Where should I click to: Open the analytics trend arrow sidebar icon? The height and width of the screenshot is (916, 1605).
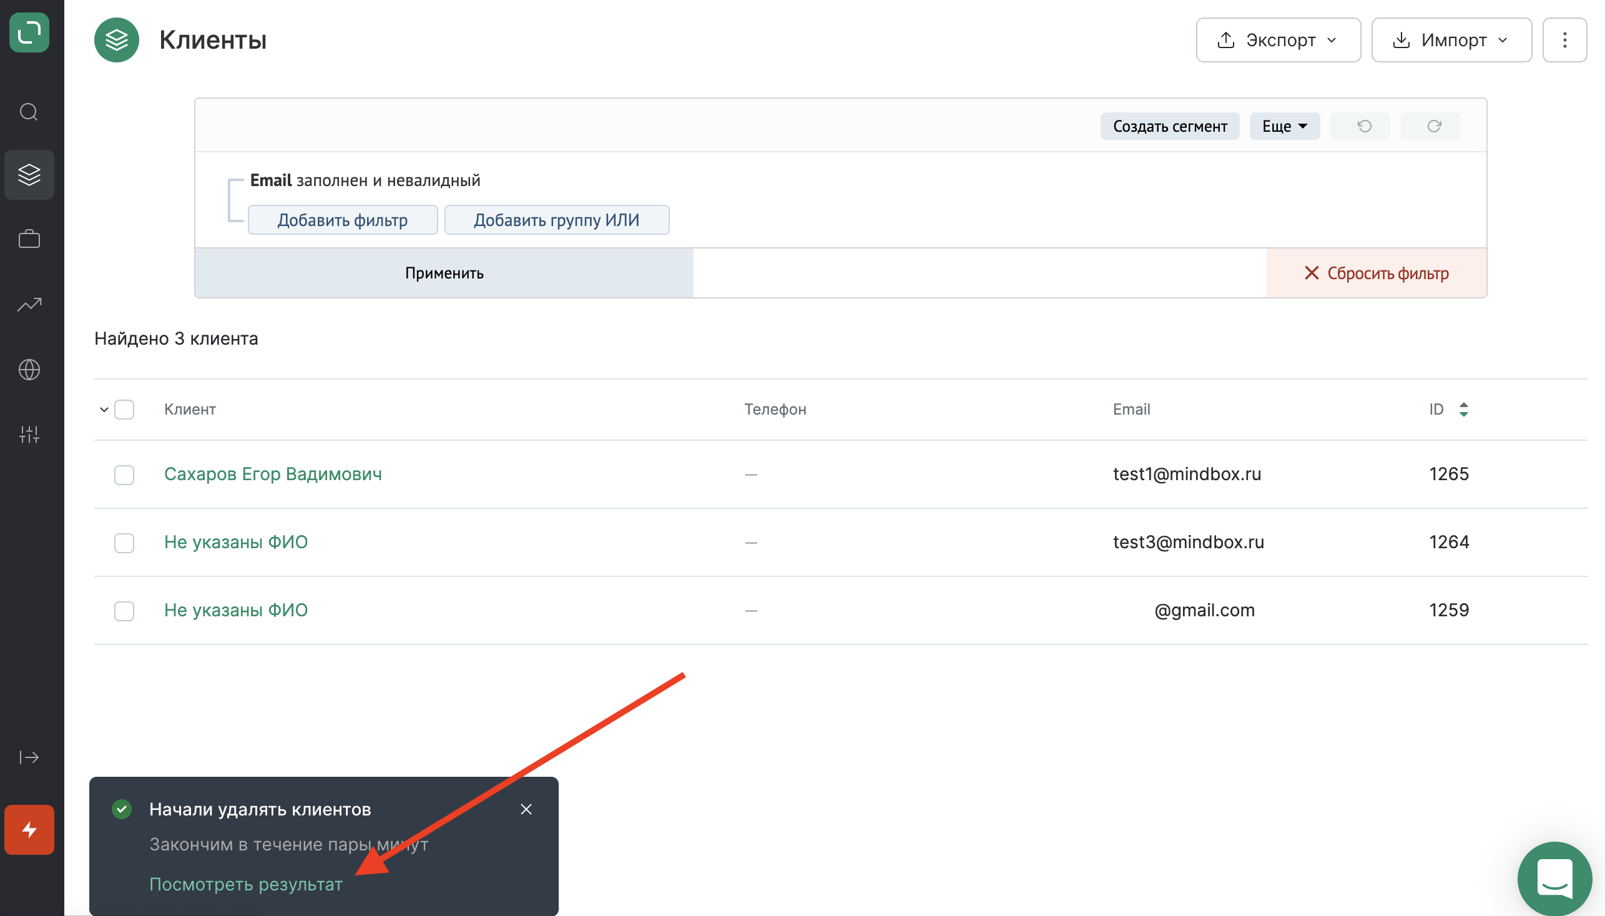coord(29,305)
